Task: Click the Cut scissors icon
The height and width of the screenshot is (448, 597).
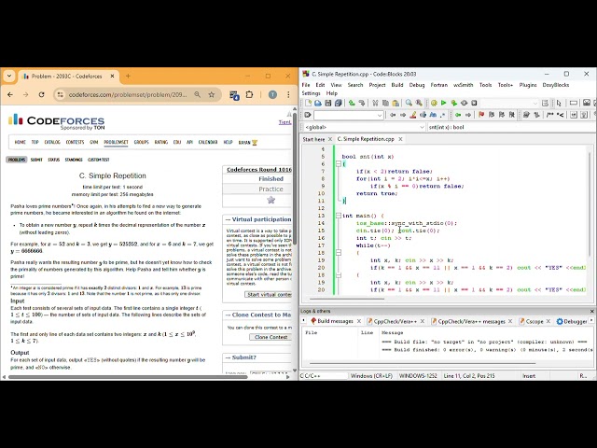Action: 375,103
